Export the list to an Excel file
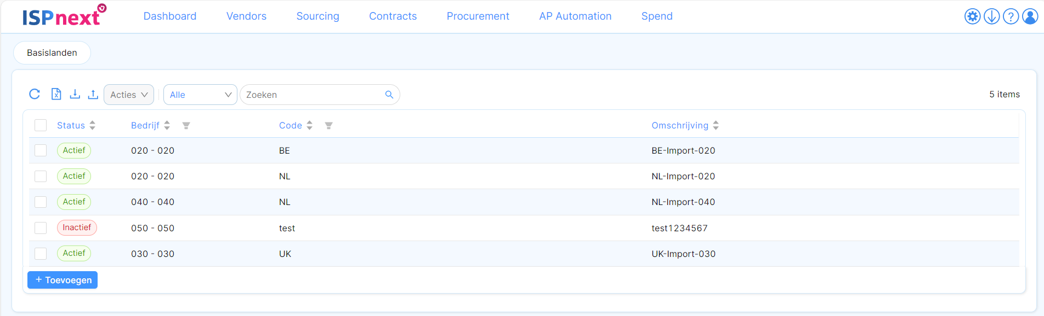The width and height of the screenshot is (1044, 316). click(x=56, y=94)
